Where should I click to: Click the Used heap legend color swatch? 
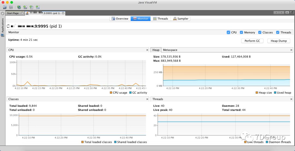tap(275, 93)
